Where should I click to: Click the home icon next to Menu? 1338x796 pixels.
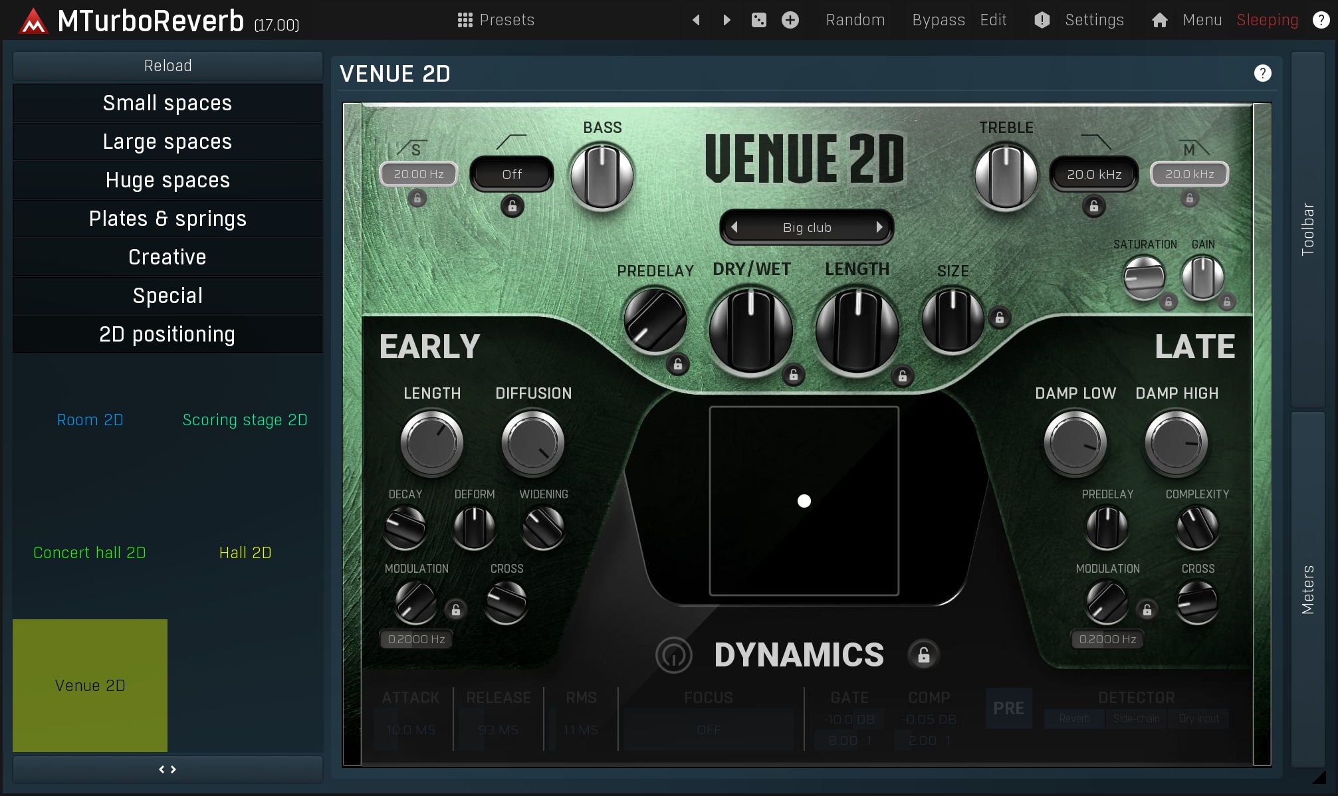[x=1159, y=20]
